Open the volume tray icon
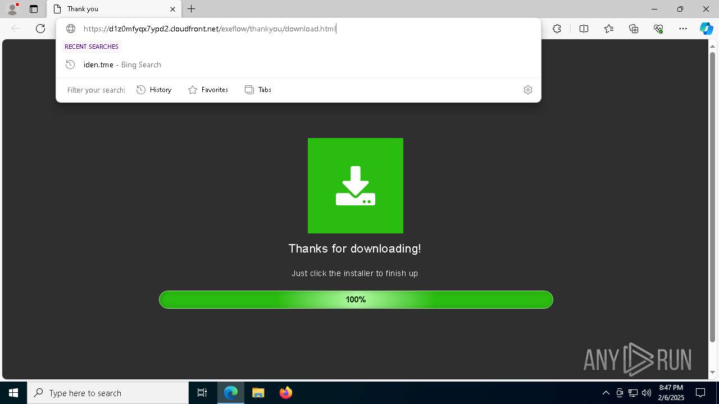 (647, 393)
